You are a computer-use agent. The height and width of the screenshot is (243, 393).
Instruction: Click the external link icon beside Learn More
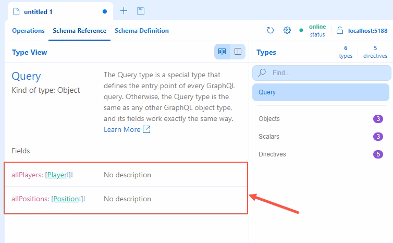click(x=146, y=129)
